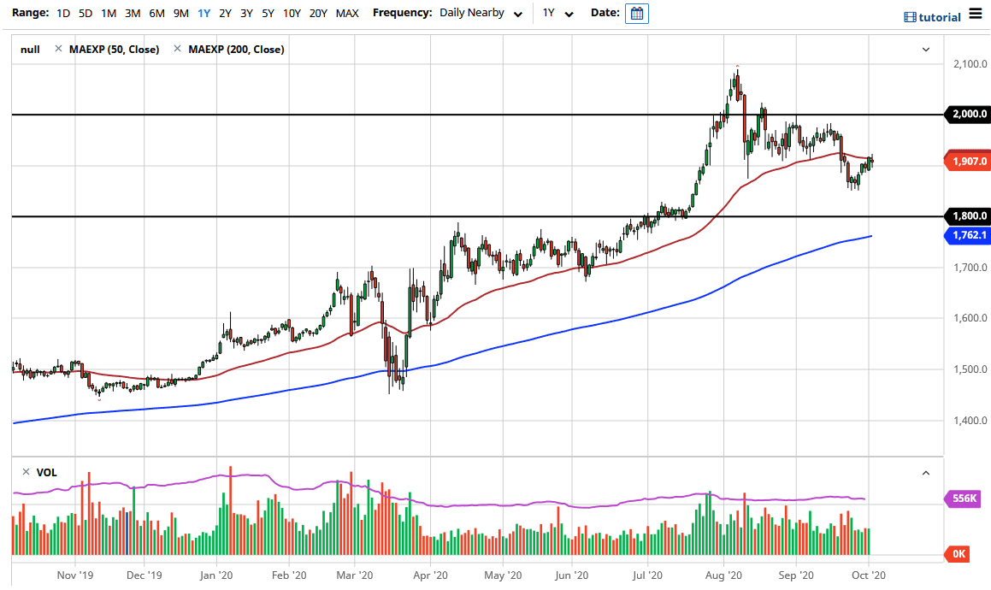Image resolution: width=991 pixels, height=590 pixels.
Task: Click the May '20 time axis label
Action: tap(503, 575)
